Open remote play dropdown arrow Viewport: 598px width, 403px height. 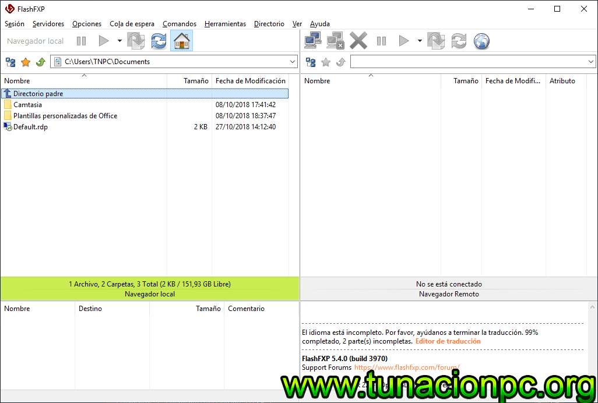420,41
